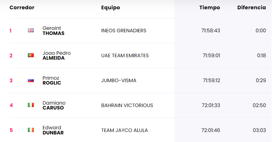The image size is (272, 142).
Task: Select UAE TEAM EMIRATES team name
Action: pos(125,55)
